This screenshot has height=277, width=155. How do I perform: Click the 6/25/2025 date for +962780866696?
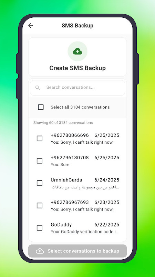107,135
